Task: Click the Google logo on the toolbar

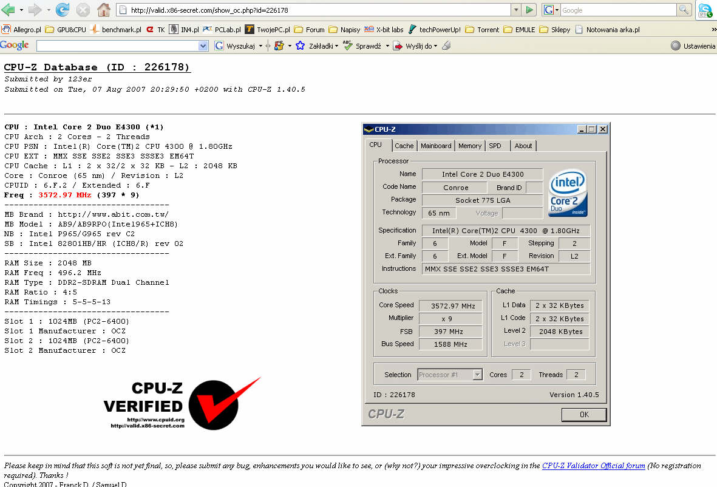Action: (14, 45)
